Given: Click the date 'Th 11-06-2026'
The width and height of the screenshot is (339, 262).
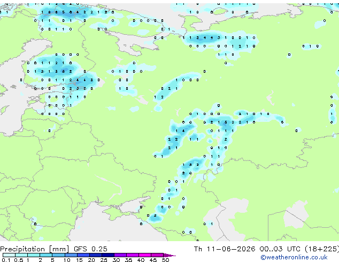Looking at the screenshot, I should point(225,249).
